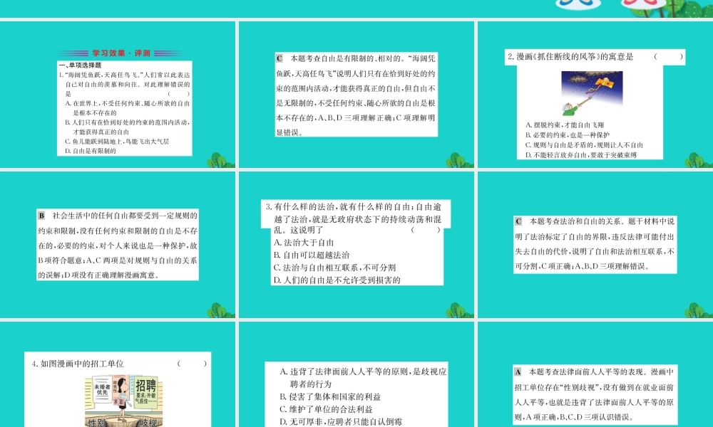Viewport: 713px width, 427px height.
Task: Click option text C. 维护了单位的合法利益
Action: click(326, 409)
